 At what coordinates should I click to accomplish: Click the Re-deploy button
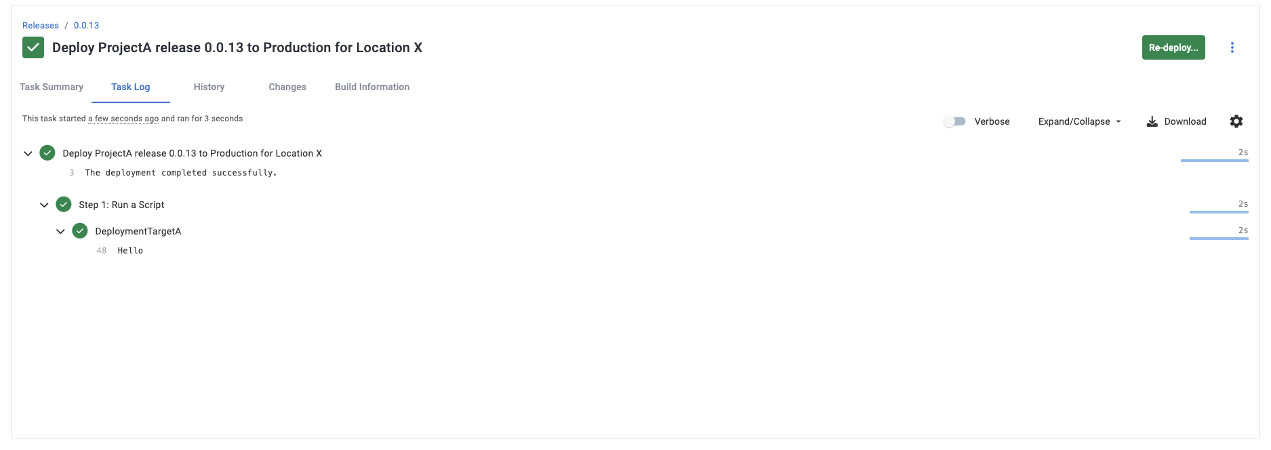coord(1173,47)
